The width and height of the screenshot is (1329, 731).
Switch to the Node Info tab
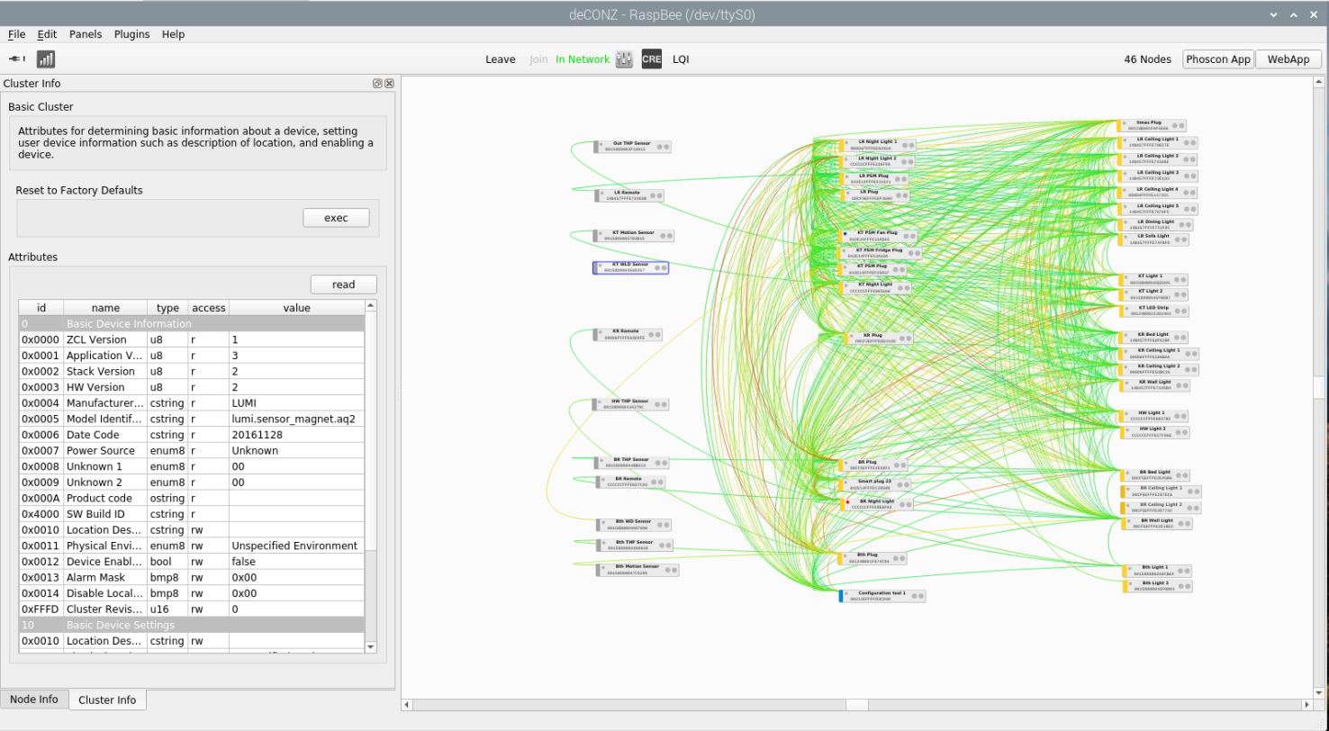(34, 699)
